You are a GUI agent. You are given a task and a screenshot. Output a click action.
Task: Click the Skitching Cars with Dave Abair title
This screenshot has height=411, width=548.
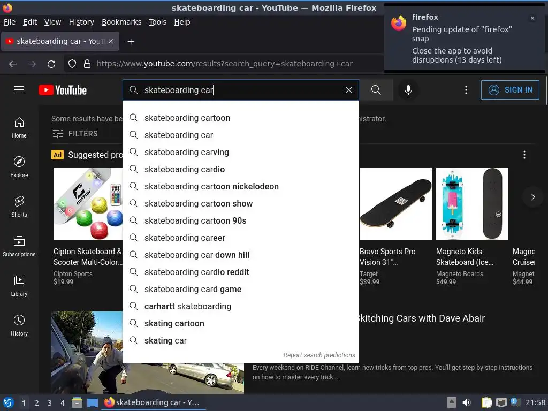pos(422,318)
